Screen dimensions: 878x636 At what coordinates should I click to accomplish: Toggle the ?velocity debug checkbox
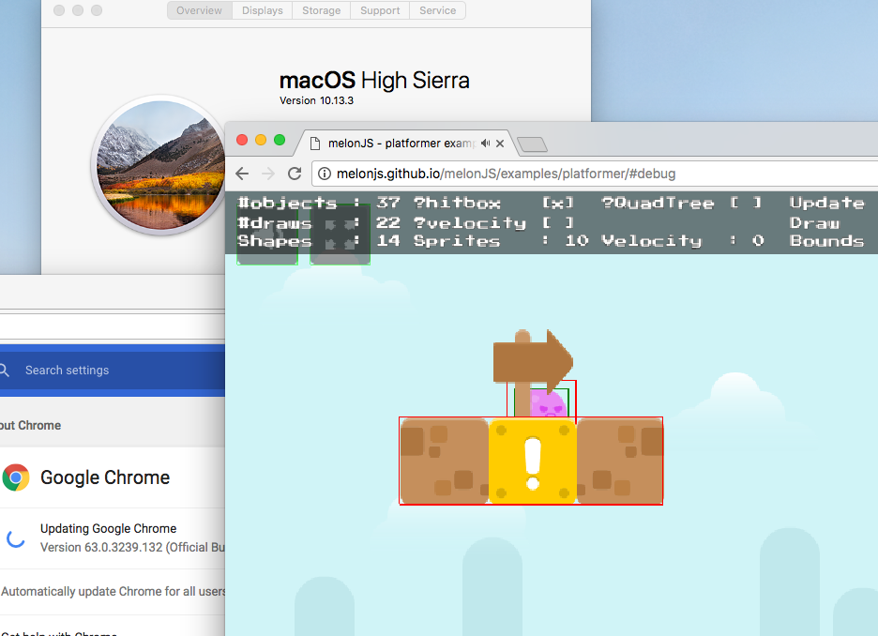pyautogui.click(x=558, y=222)
